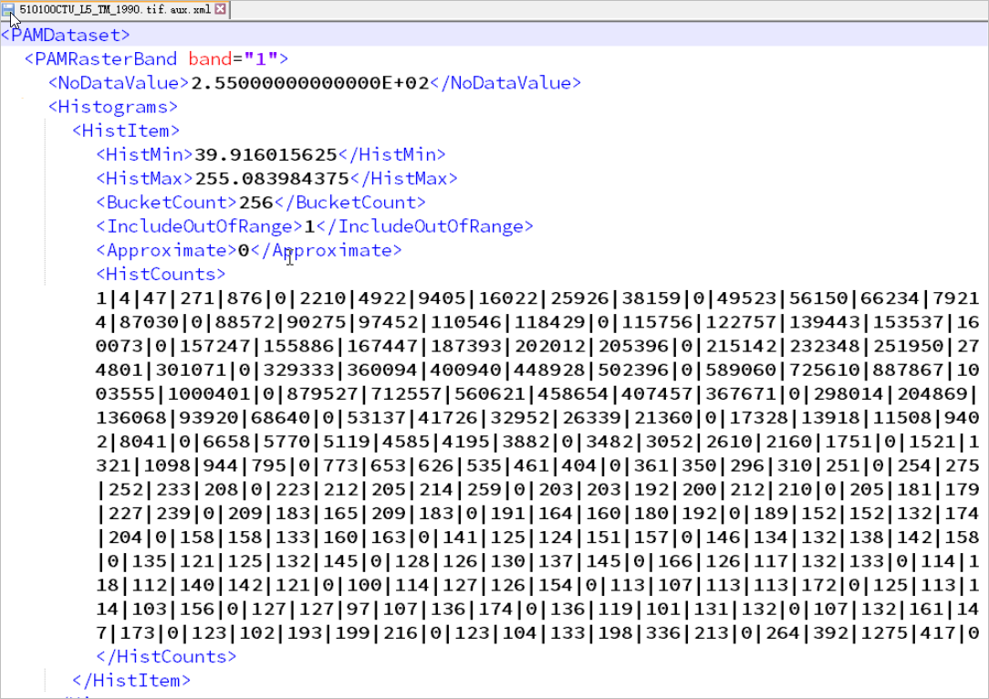
Task: Place cursor in the opening PAMDataset tag
Action: 65,36
